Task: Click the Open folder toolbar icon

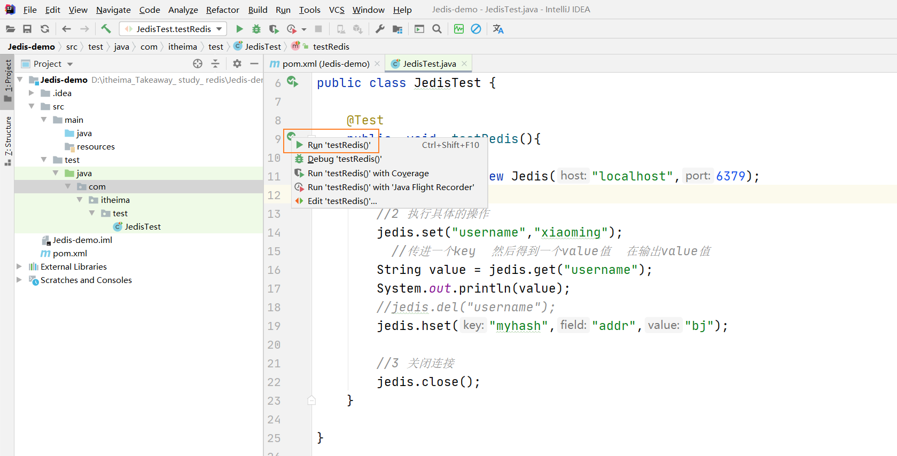Action: coord(10,29)
